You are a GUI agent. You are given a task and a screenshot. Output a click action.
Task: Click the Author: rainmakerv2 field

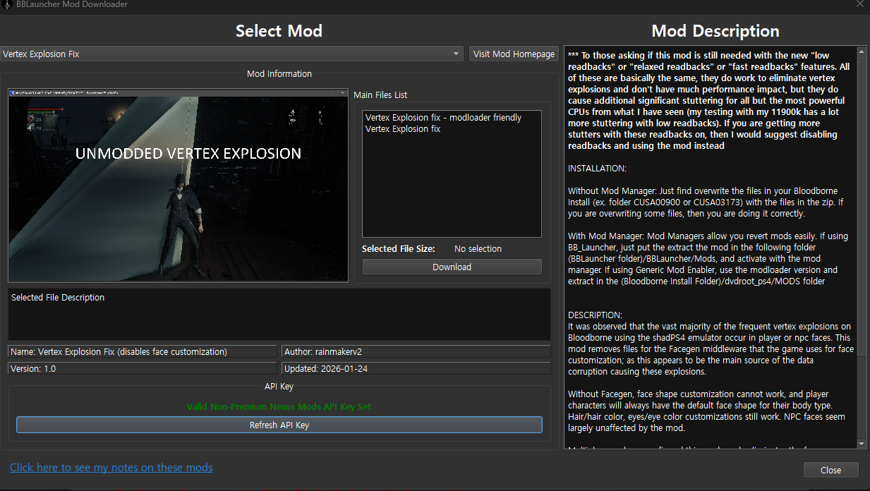tap(416, 351)
